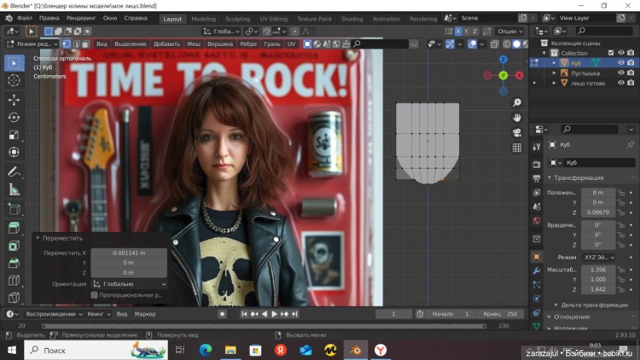The image size is (640, 360).
Task: Open the Режим редактирования mode dropdown
Action: (32, 44)
